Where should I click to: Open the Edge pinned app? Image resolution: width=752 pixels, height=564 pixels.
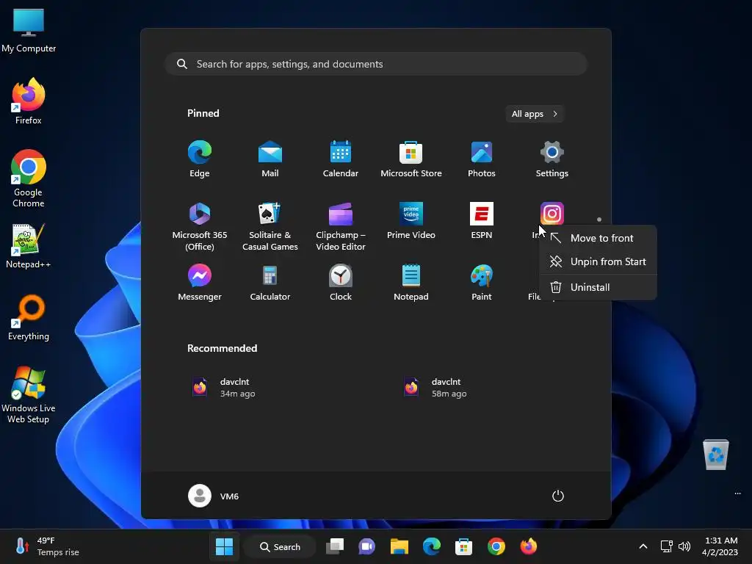pos(200,159)
